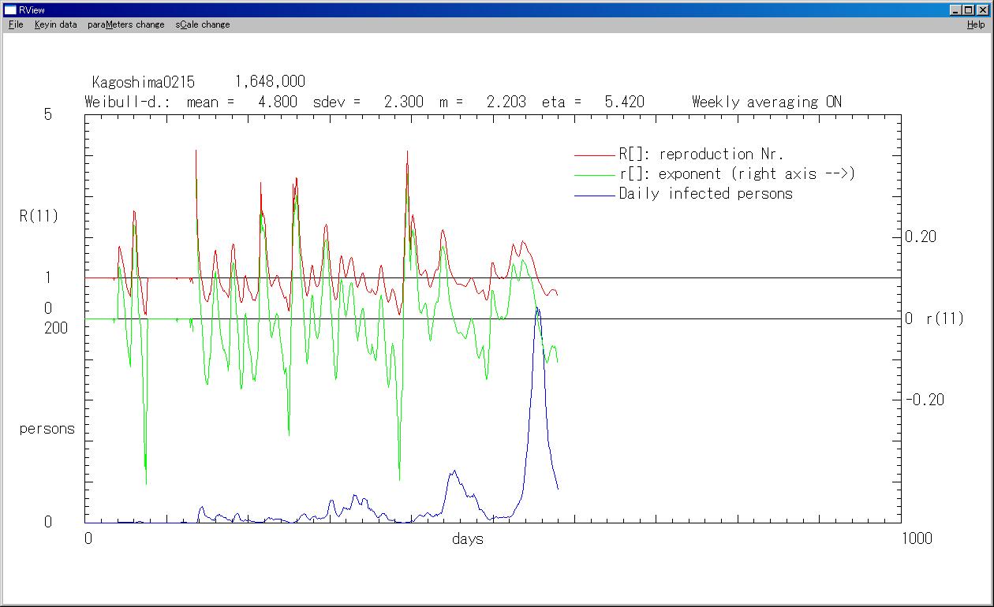Click the blue legend line for daily infected
The height and width of the screenshot is (607, 994).
pos(594,194)
